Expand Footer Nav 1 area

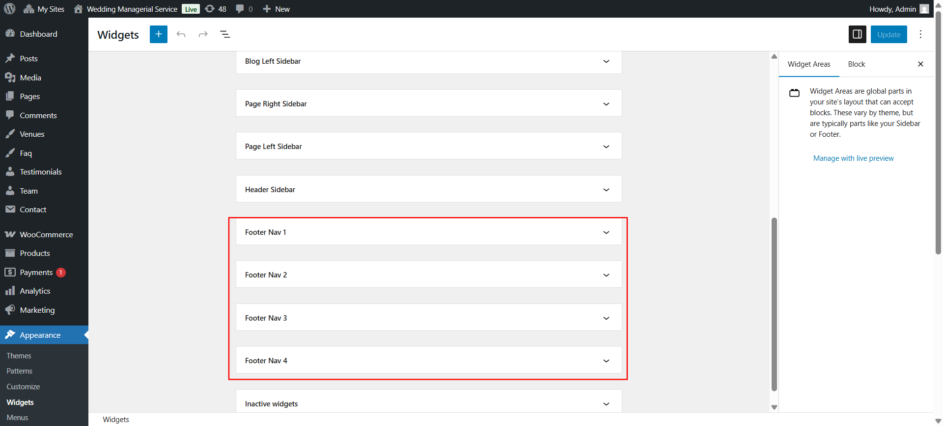[429, 232]
